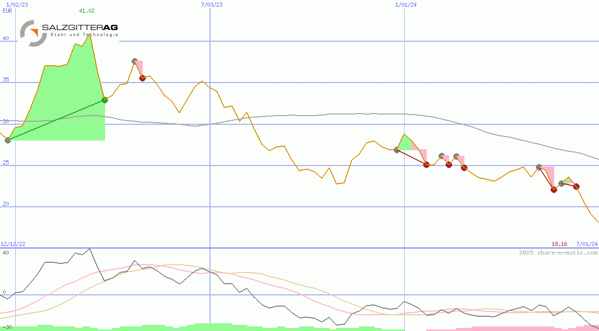This screenshot has width=599, height=331.
Task: Select the gray marker at the 1/01/24 line
Action: [397, 150]
